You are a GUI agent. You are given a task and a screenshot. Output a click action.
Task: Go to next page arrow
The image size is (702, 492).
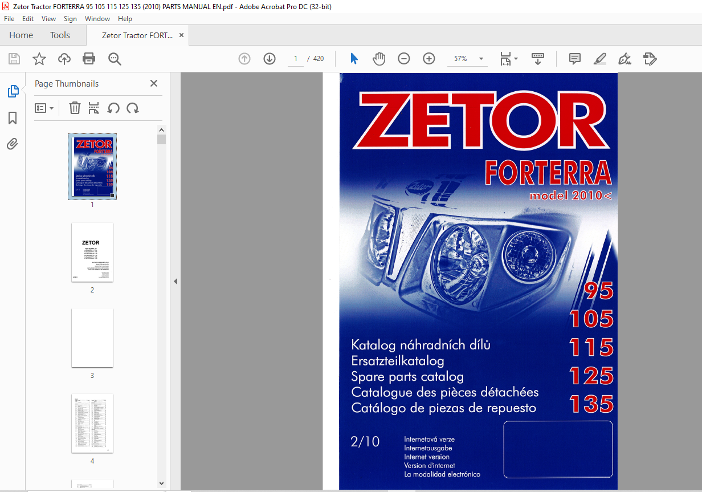point(270,59)
